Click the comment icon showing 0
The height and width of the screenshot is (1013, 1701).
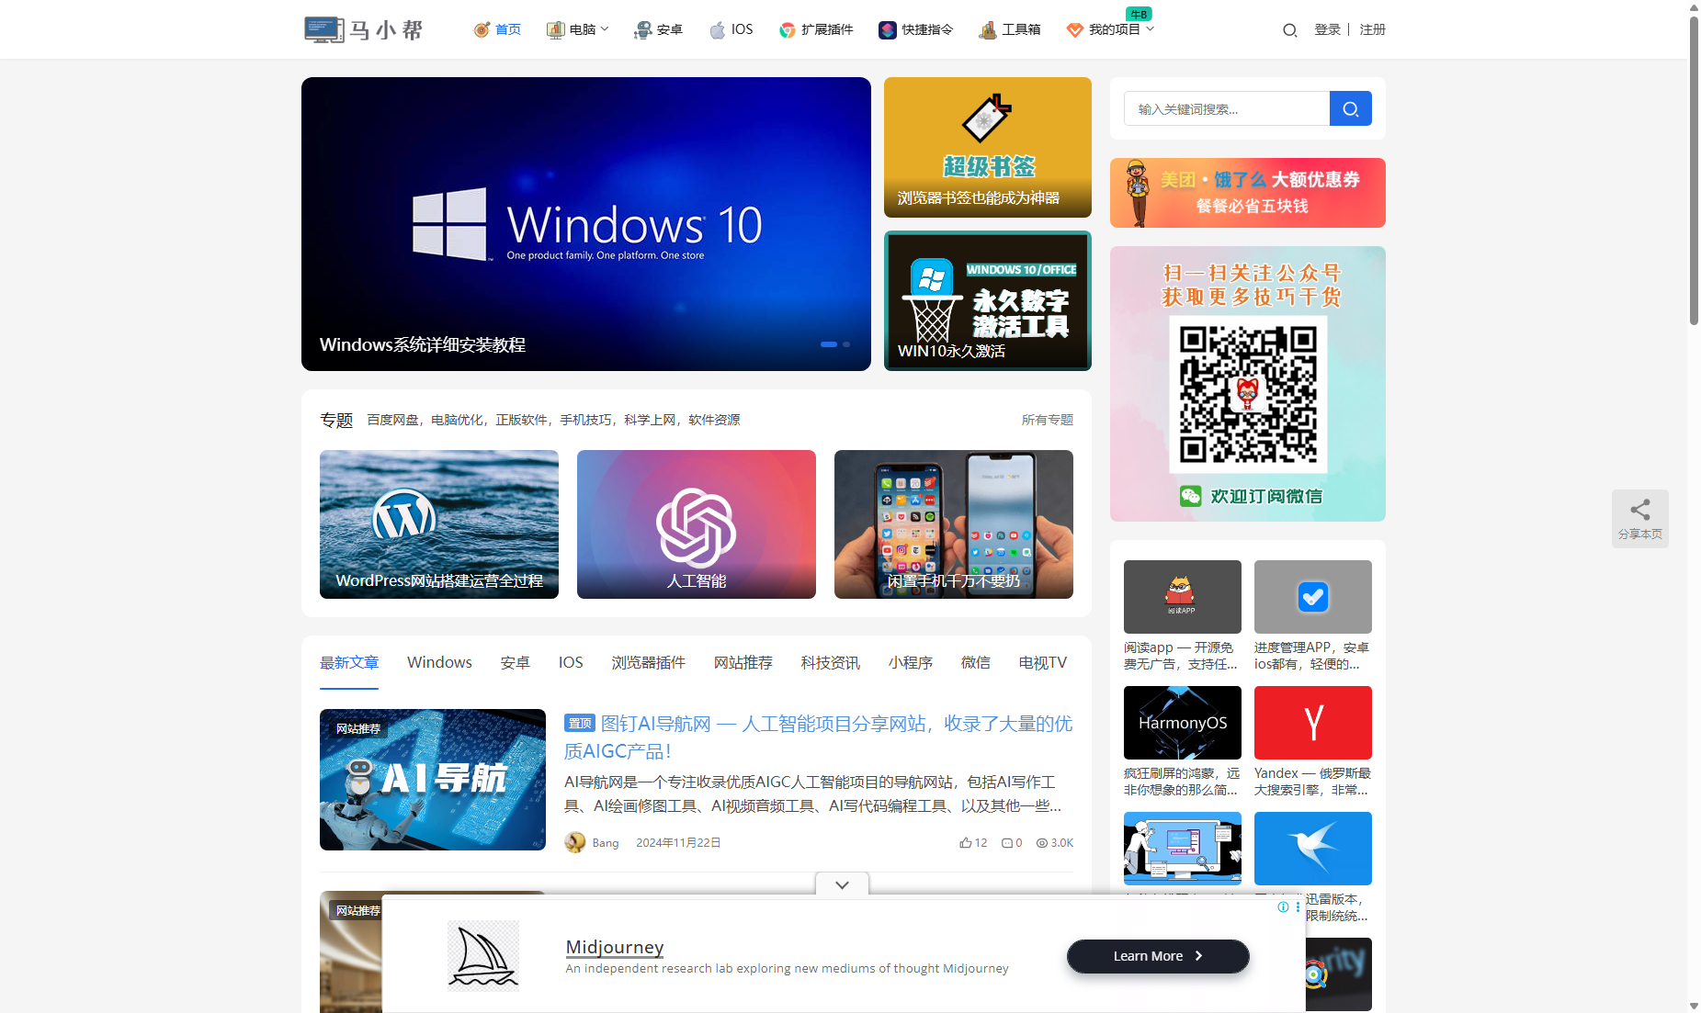1007,842
